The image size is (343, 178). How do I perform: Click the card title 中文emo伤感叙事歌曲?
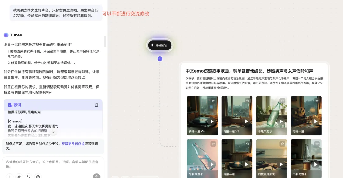pyautogui.click(x=249, y=71)
